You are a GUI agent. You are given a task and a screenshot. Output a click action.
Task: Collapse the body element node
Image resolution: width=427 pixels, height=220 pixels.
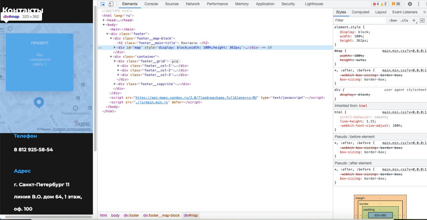[104, 25]
